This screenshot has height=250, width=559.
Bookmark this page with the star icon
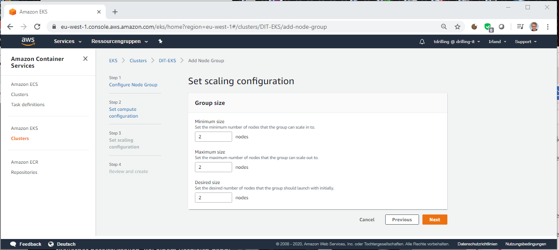coord(458,27)
